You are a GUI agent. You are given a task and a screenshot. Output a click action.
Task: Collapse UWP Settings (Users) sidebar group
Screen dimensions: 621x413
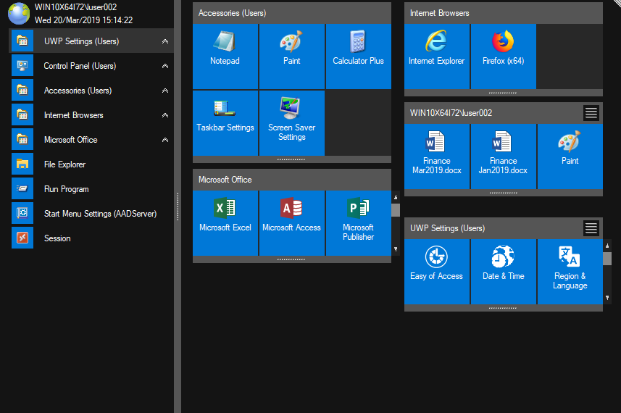pos(165,42)
